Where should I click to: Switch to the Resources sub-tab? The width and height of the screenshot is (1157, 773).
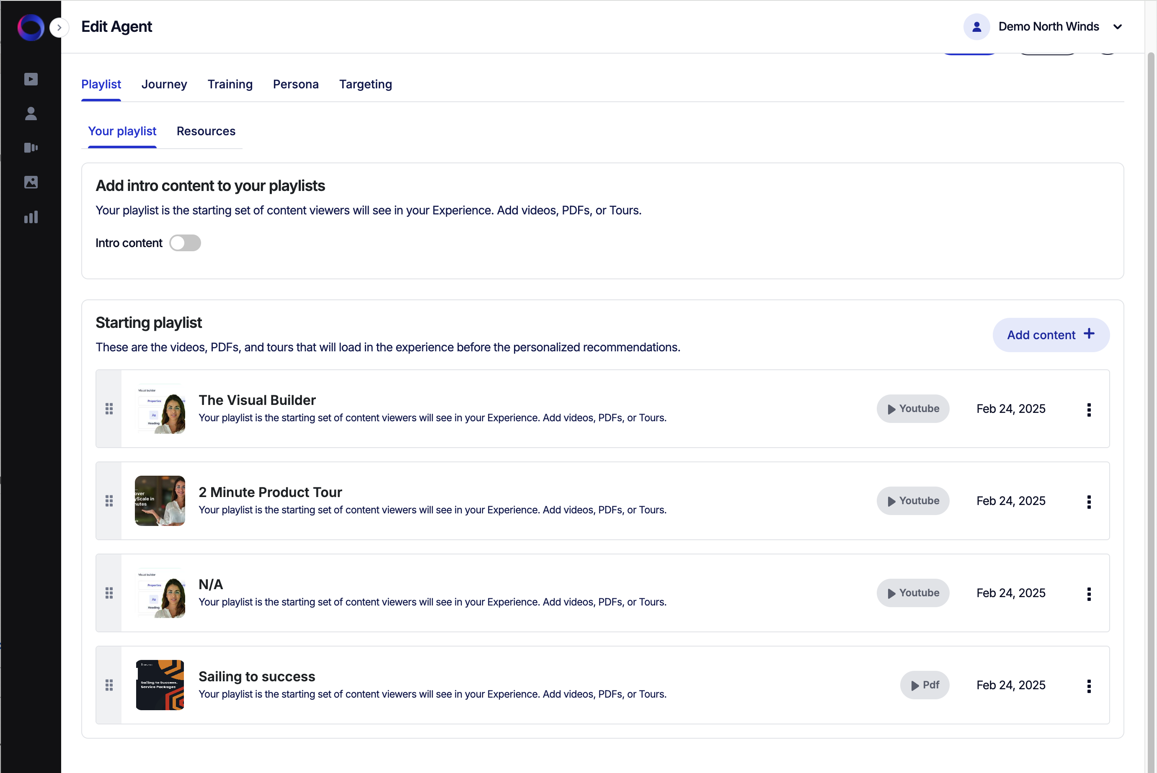point(206,131)
